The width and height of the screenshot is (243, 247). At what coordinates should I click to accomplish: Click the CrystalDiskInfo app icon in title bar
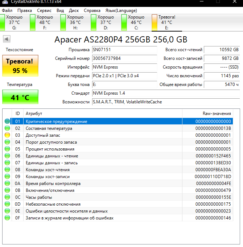point(5,2)
